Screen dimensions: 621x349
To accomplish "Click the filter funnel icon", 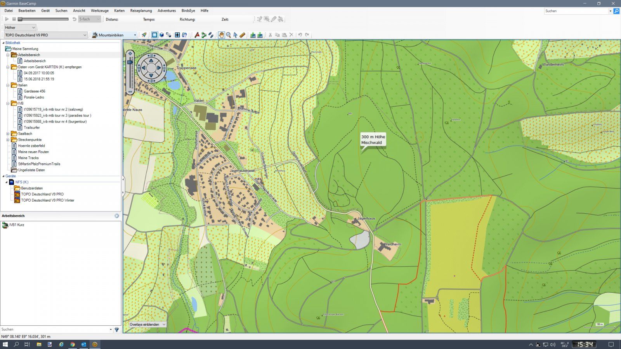I will tap(117, 330).
